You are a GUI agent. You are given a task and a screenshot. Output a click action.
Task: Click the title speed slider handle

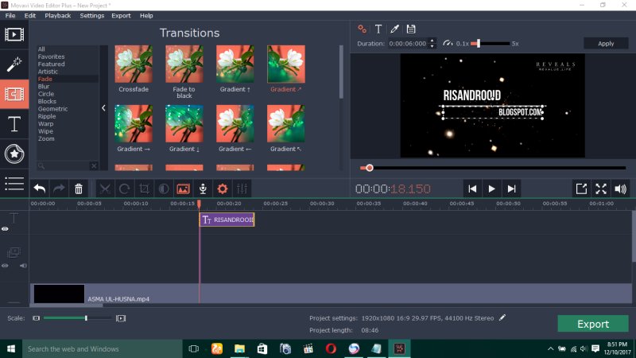click(476, 44)
